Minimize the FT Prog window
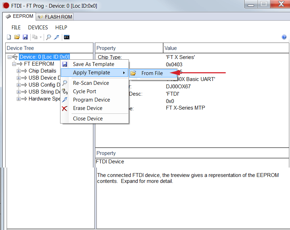Viewport: 290px width, 230px height. click(x=251, y=4)
